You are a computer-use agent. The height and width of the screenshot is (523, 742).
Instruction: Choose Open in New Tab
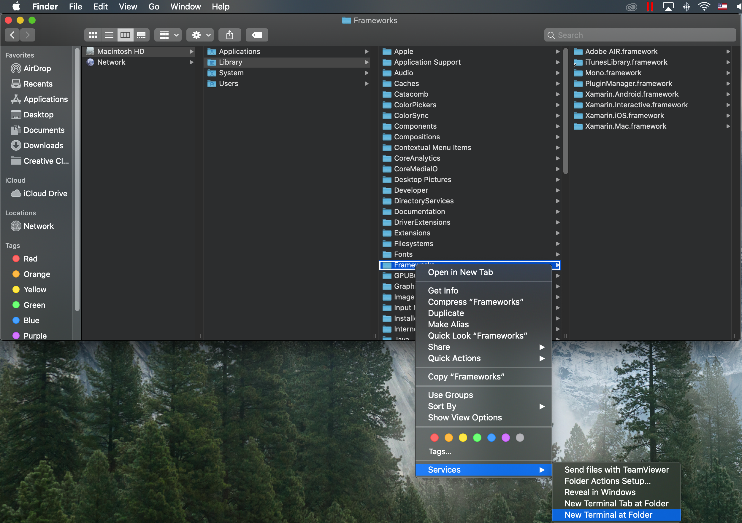coord(483,272)
